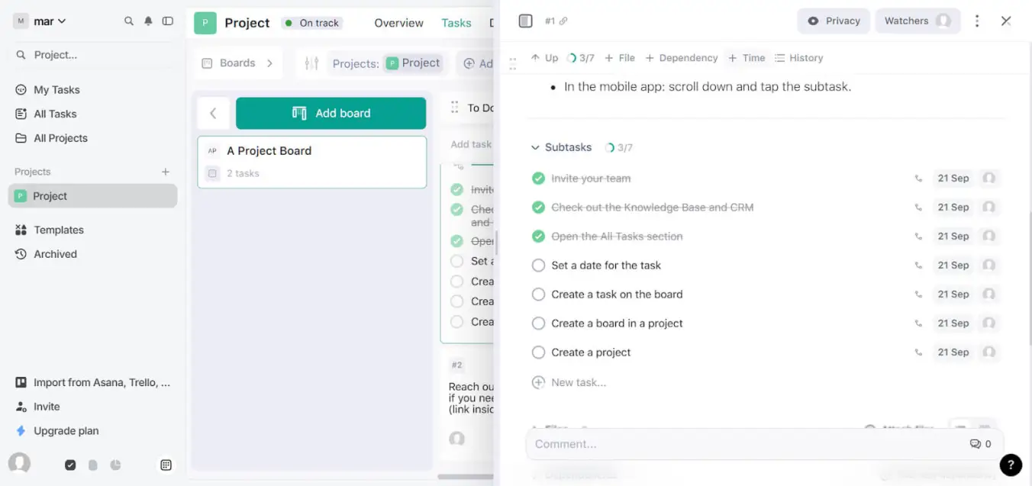Open the task options three-dot menu
The image size is (1032, 486).
tap(977, 21)
